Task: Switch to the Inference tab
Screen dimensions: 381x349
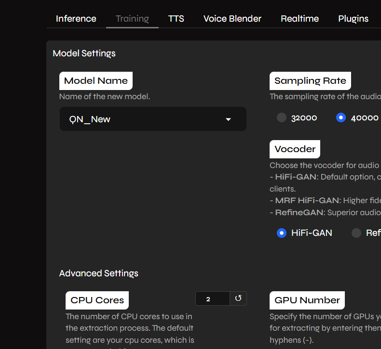Action: coord(76,19)
